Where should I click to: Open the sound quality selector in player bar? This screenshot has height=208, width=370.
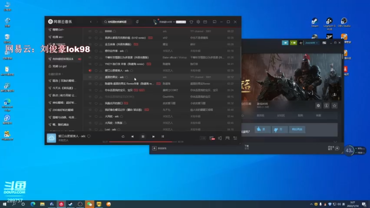[203, 138]
